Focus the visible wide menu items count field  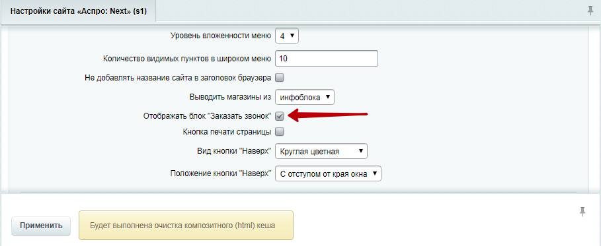point(327,59)
